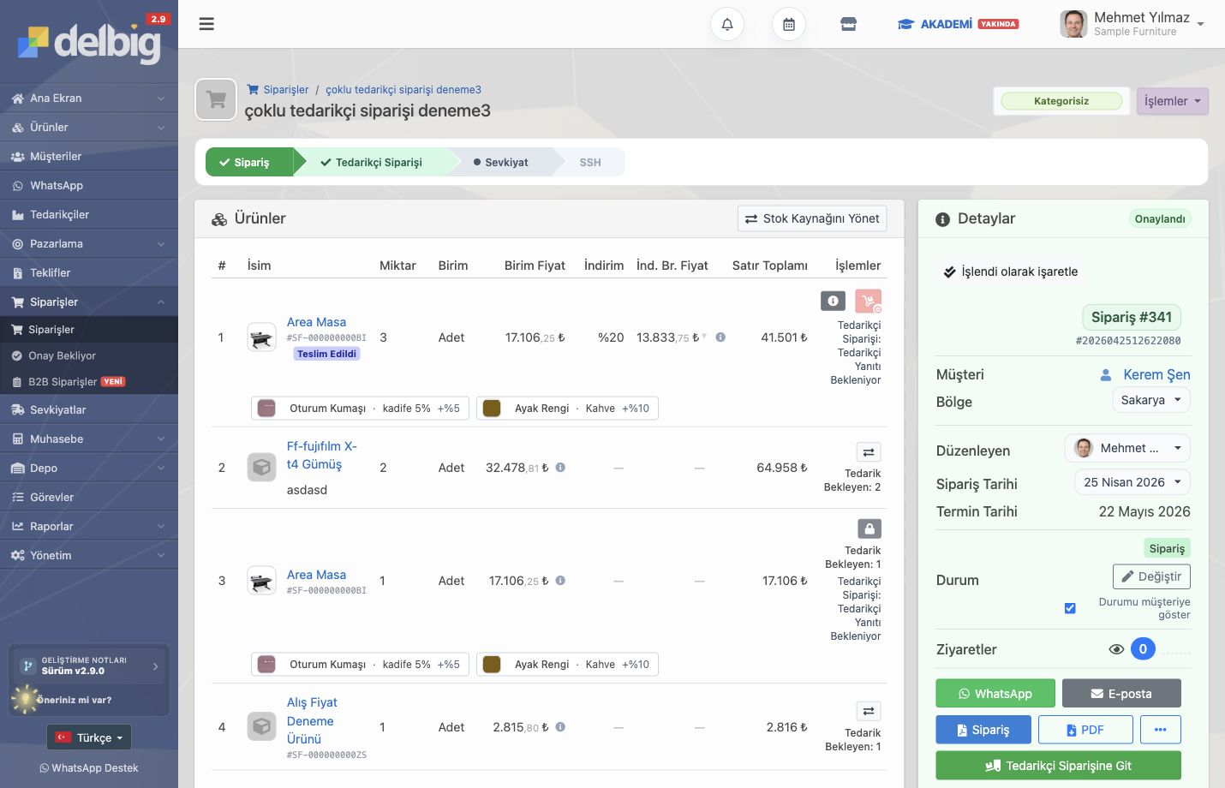Click info icon next to price 13.833

click(720, 337)
